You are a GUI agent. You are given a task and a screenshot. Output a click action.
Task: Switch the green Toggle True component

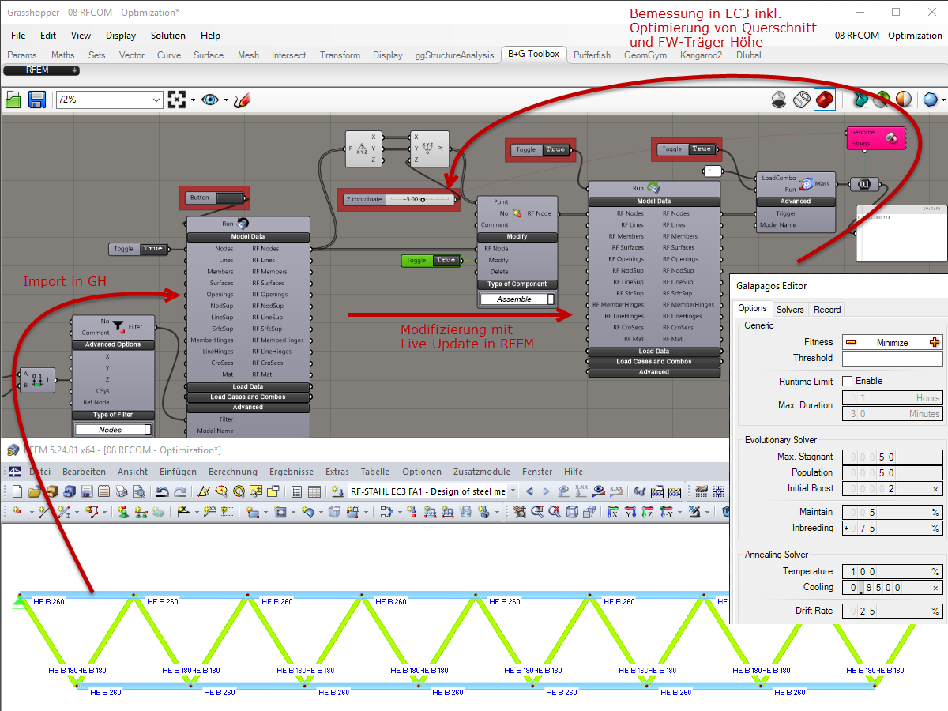(x=431, y=260)
